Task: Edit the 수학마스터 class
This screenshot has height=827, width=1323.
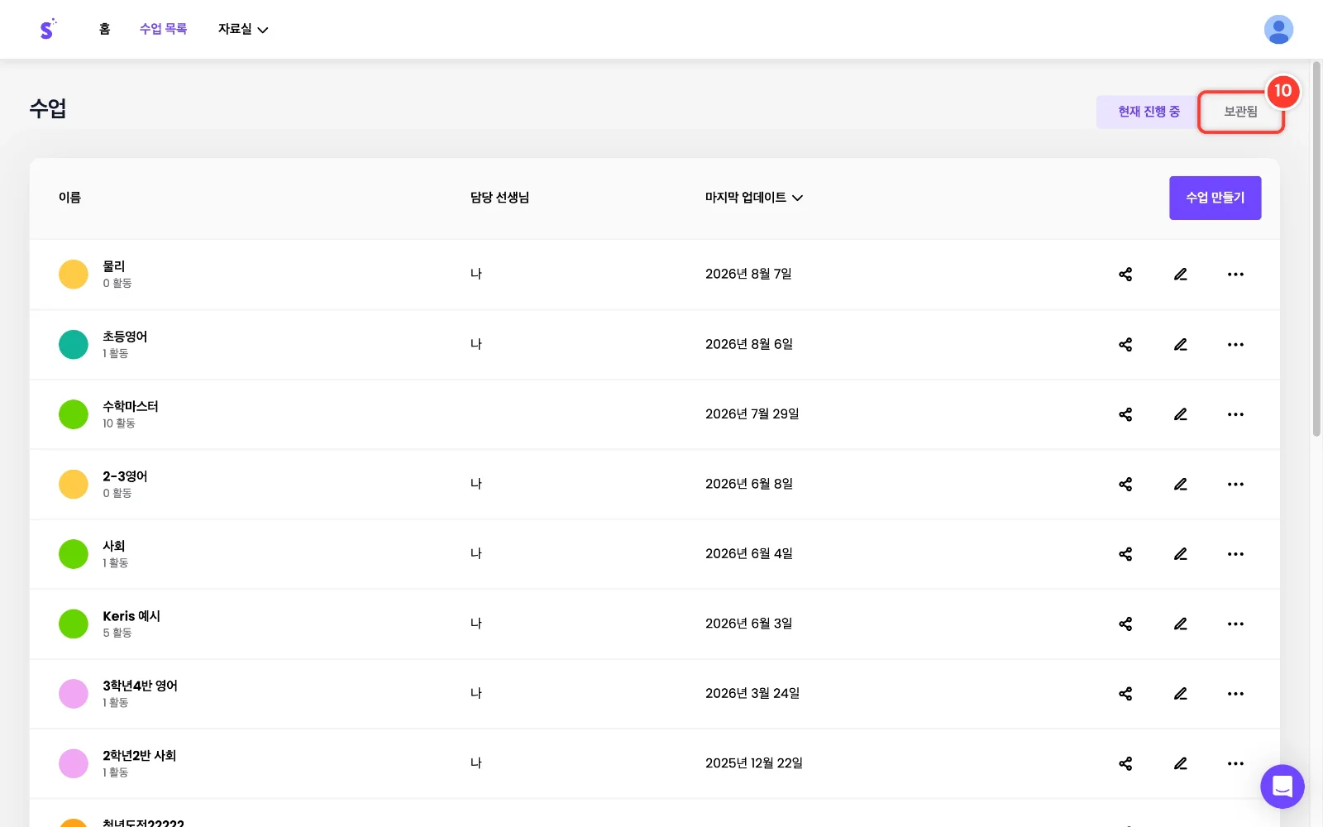Action: point(1181,414)
